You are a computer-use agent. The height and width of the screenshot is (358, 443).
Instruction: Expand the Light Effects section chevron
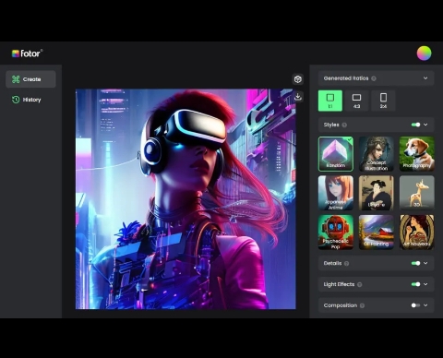pyautogui.click(x=425, y=284)
